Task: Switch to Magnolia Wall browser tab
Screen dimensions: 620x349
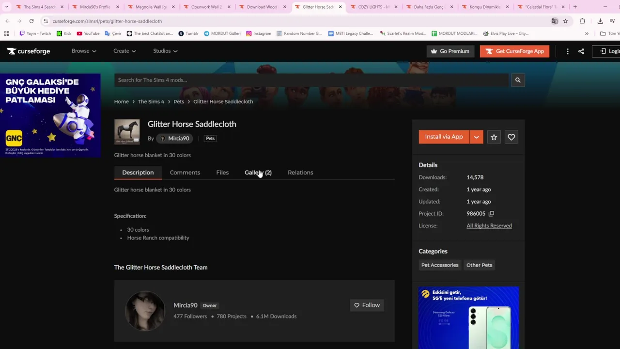Action: [x=151, y=7]
